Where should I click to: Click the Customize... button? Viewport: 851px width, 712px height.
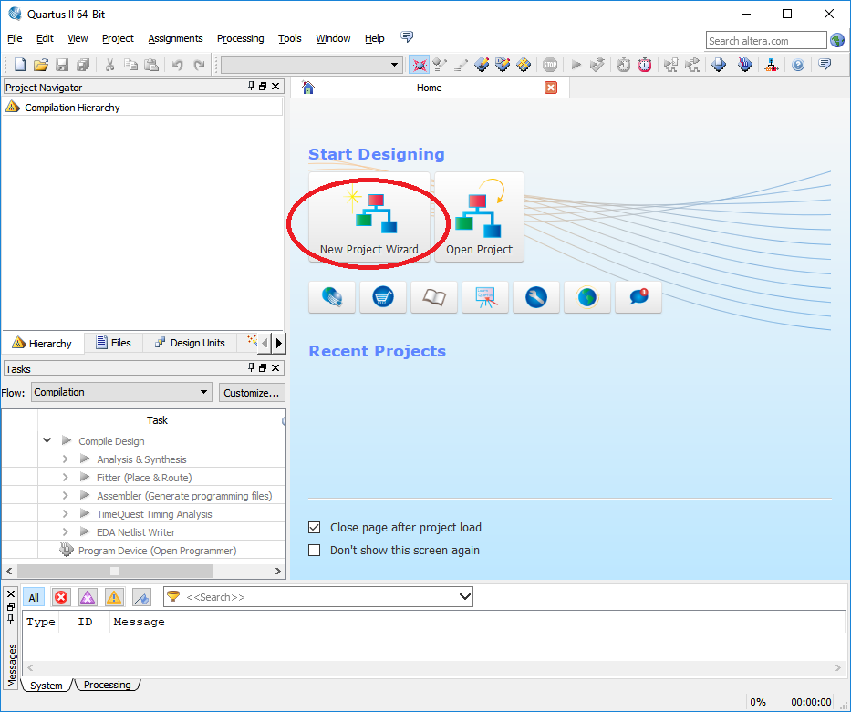click(252, 393)
